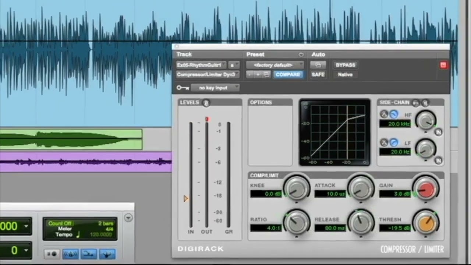This screenshot has height=265, width=471.
Task: Select the LF frequency field 20.0 Hz
Action: tap(395, 152)
